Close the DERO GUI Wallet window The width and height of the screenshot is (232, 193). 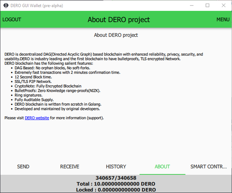point(224,5)
